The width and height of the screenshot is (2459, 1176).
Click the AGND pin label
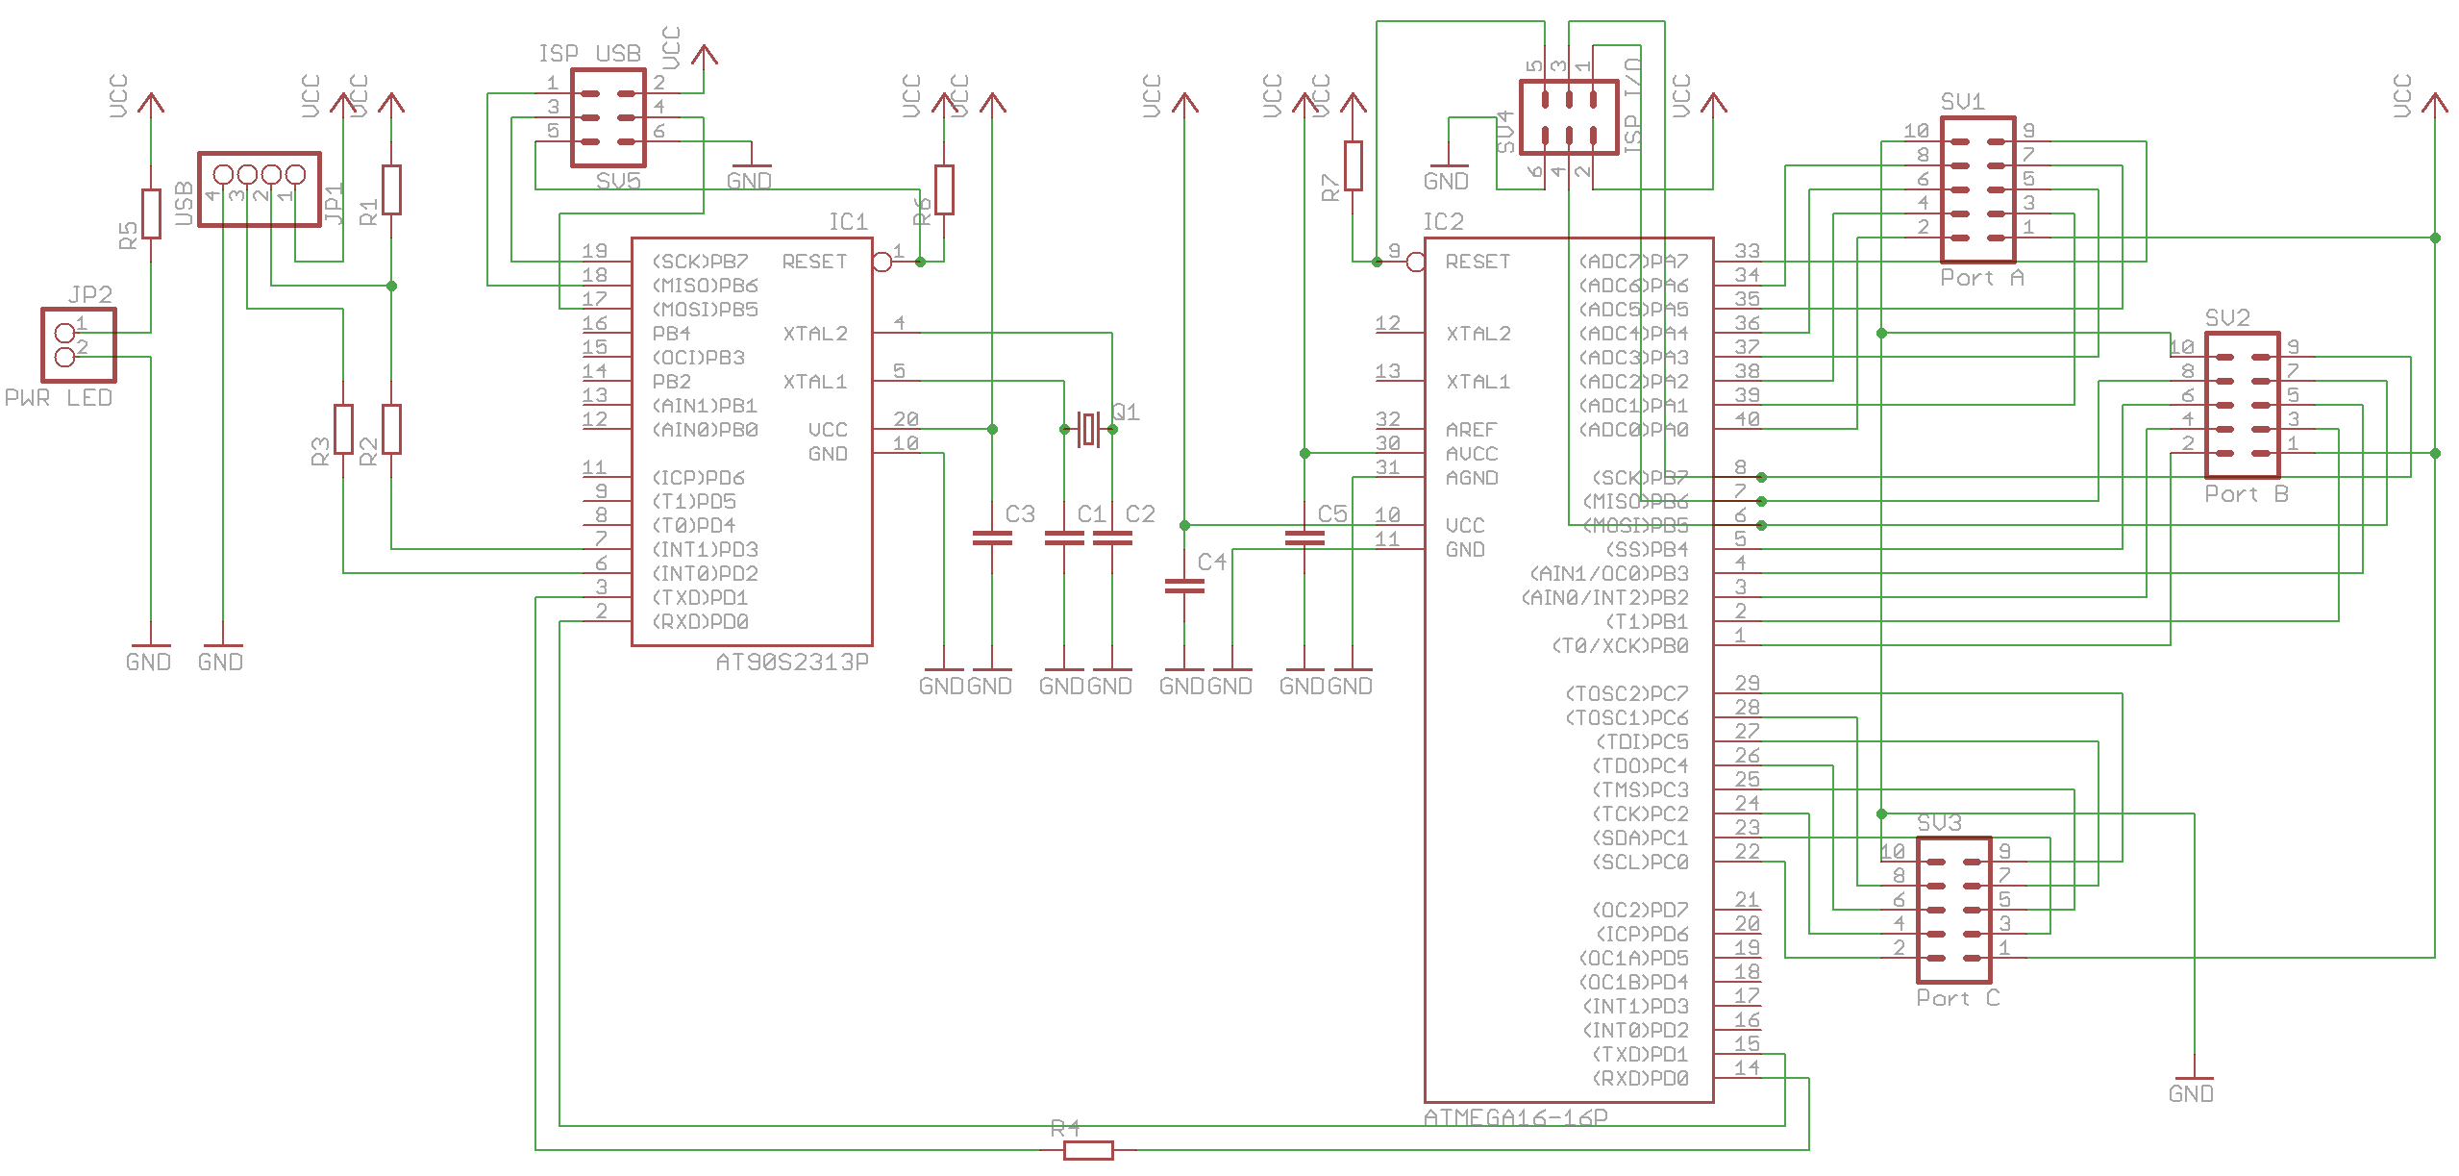[1472, 478]
